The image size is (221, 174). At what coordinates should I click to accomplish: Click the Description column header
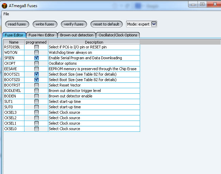pyautogui.click(x=94, y=42)
